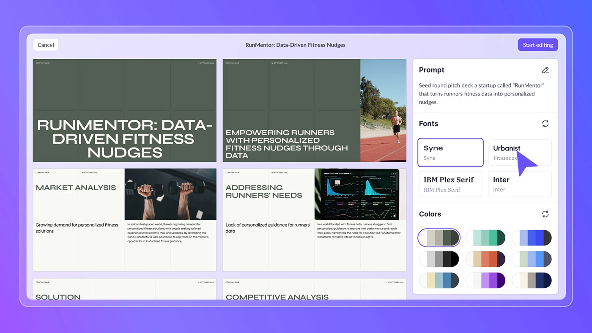Image resolution: width=592 pixels, height=333 pixels.
Task: Open the Competitive Analysis slide thumbnail
Action: [315, 289]
